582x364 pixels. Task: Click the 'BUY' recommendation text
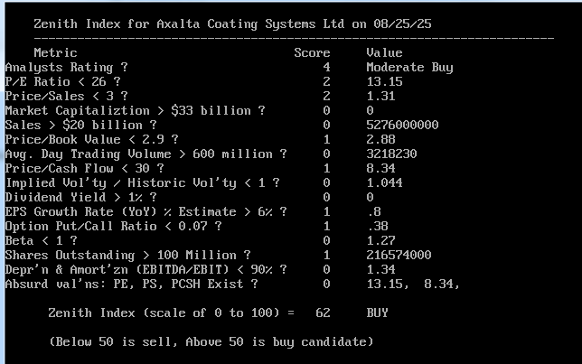pos(377,313)
